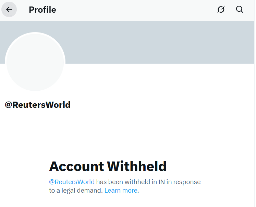256x207 pixels.
Task: Click the Profile page title
Action: 42,10
